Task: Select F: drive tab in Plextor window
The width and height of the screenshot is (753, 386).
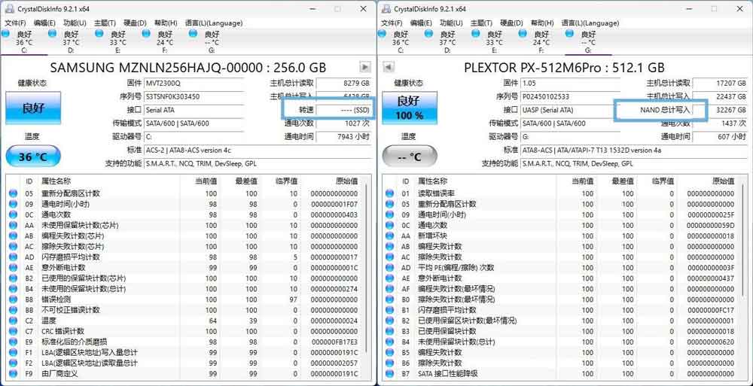Action: coord(541,41)
